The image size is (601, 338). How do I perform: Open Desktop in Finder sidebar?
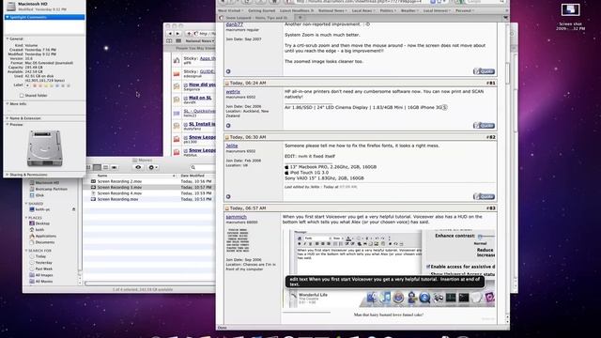pos(39,223)
